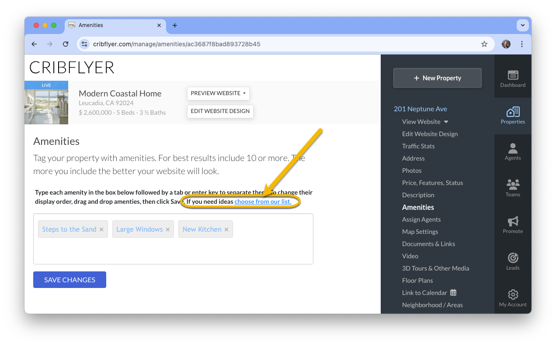Screen dimensions: 556x346
Task: Bookmark page with the star icon
Action: (484, 44)
